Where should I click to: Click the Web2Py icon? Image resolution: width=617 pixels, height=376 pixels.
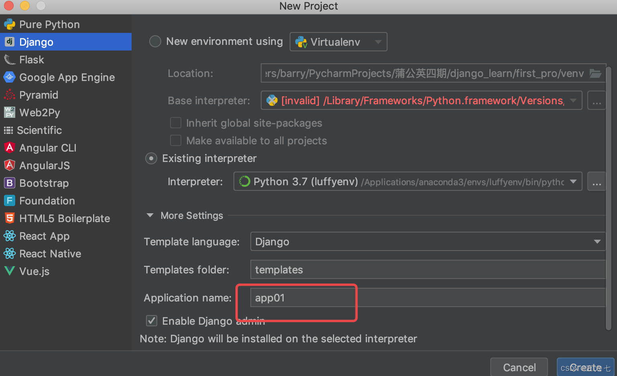[10, 112]
